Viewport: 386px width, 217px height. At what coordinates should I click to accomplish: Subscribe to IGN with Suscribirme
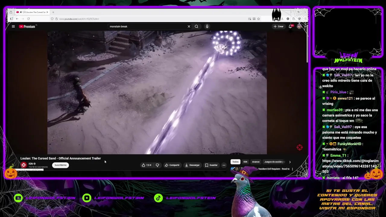point(60,165)
